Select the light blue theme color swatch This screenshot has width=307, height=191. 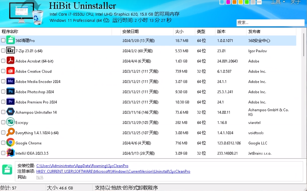(x=222, y=2)
